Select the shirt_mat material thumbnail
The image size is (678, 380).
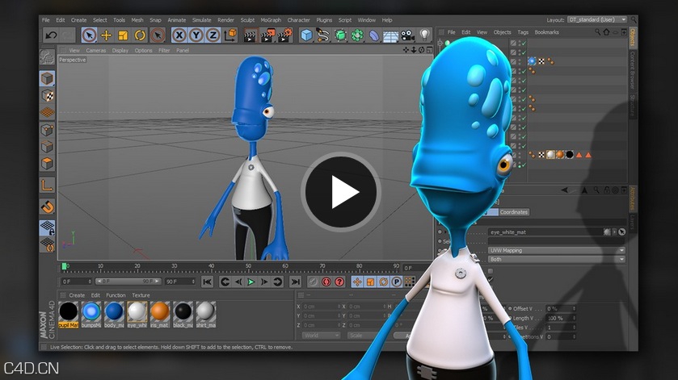click(205, 315)
